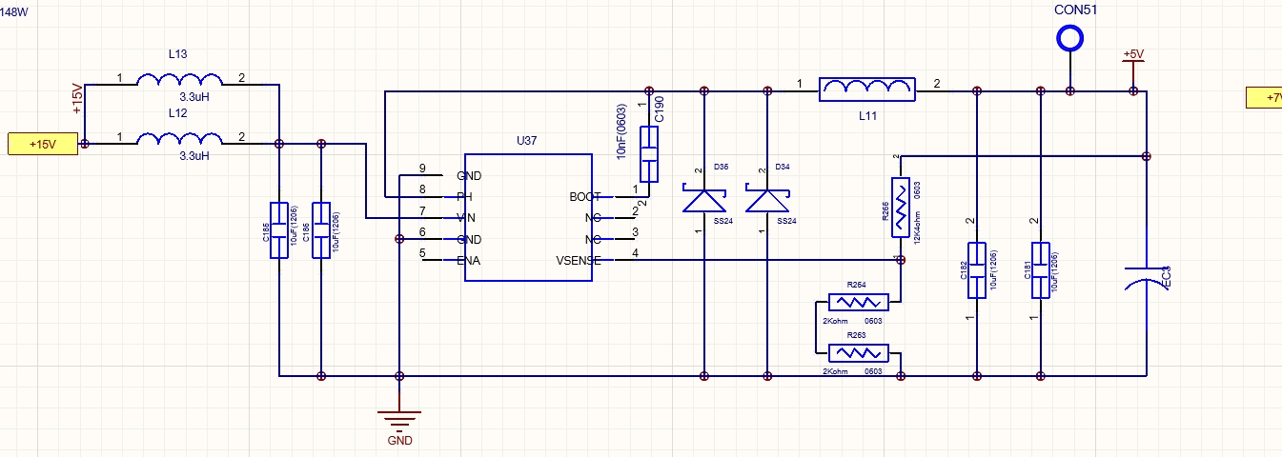Select Schottky diode D34 symbol
Viewport: 1282px width, 457px height.
point(768,200)
